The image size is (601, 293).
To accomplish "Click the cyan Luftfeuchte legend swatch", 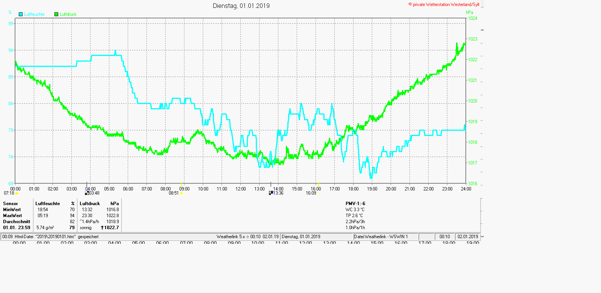I will pyautogui.click(x=21, y=14).
